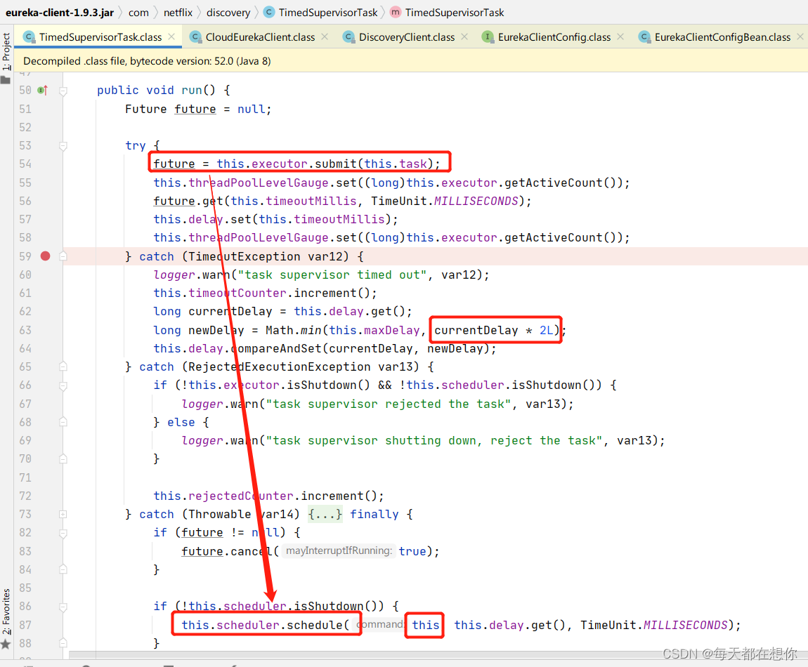Open the EurekaClientConfig.class tab
The image size is (808, 667).
click(x=554, y=37)
